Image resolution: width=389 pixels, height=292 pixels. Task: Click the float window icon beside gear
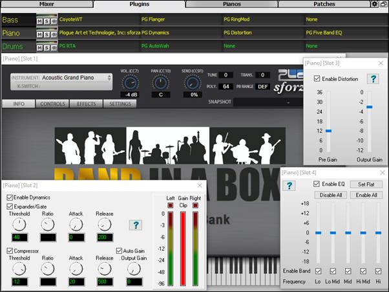(383, 4)
